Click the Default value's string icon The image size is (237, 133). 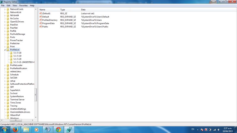[x=41, y=17]
